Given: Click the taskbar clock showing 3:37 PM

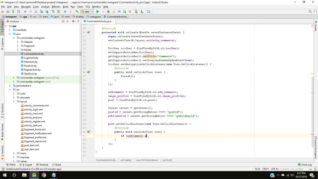Looking at the screenshot, I should point(301,175).
